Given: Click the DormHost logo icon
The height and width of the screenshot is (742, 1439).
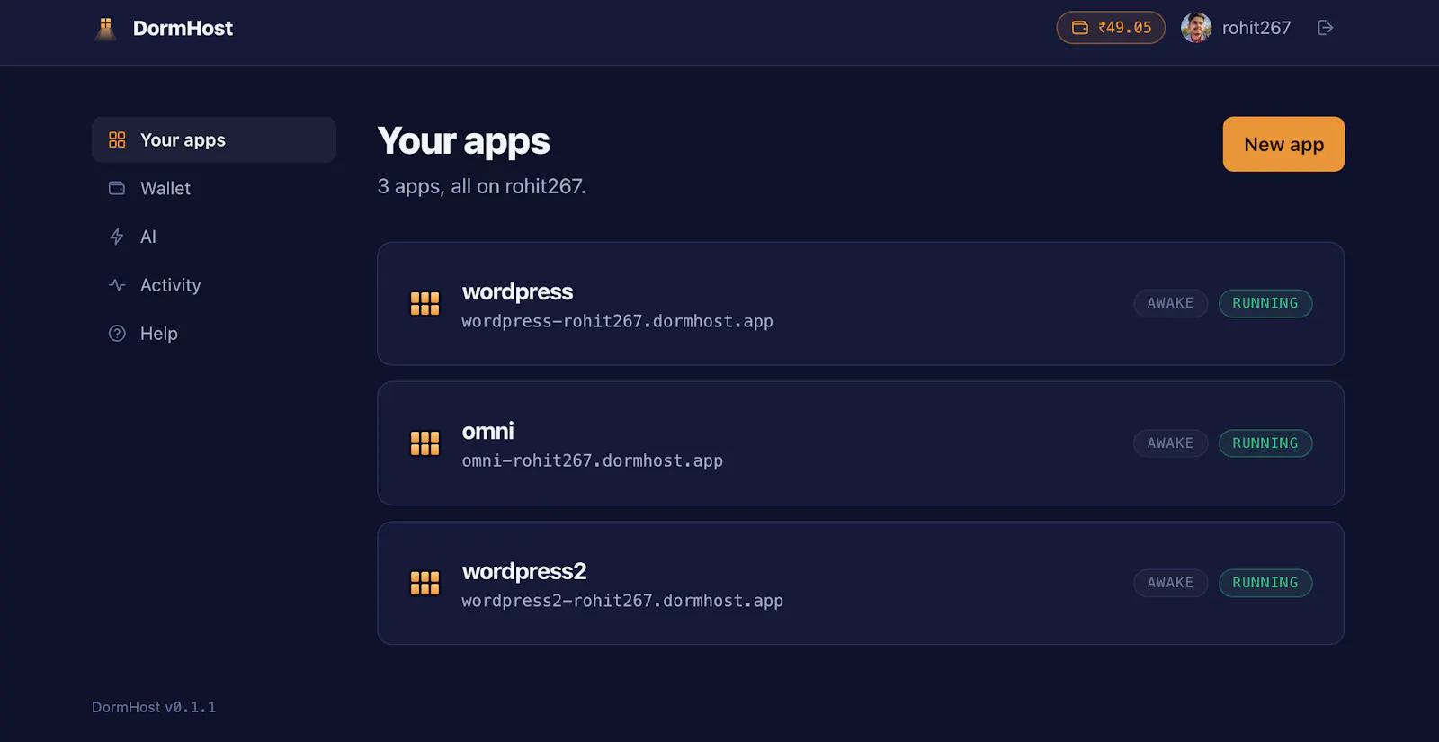Looking at the screenshot, I should 105,29.
